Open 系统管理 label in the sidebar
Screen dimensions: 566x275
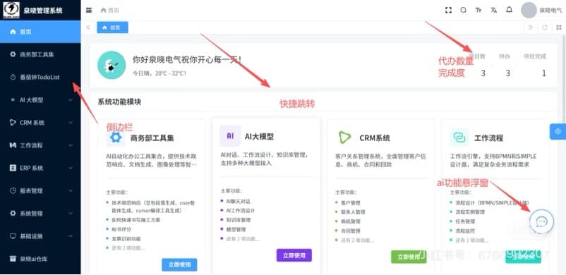pos(31,213)
